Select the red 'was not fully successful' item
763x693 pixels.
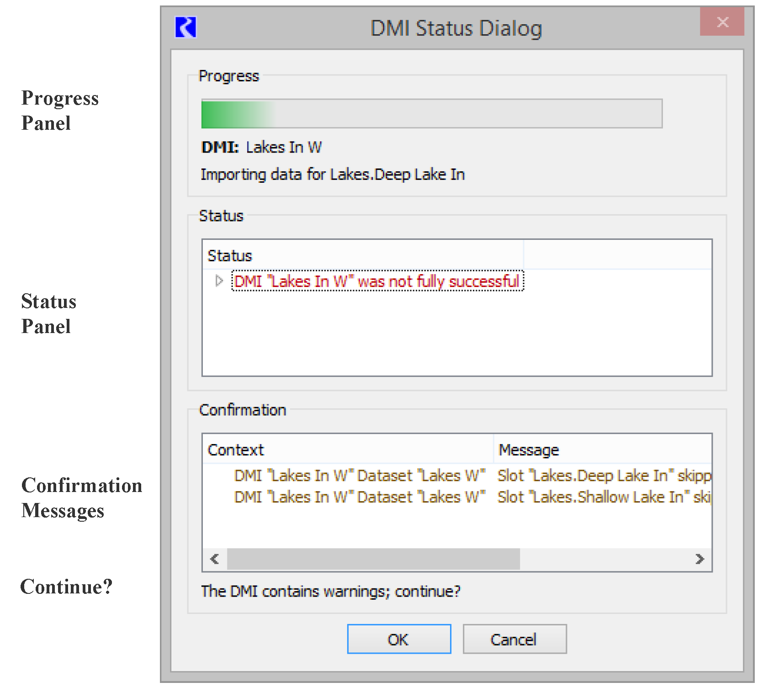click(377, 281)
